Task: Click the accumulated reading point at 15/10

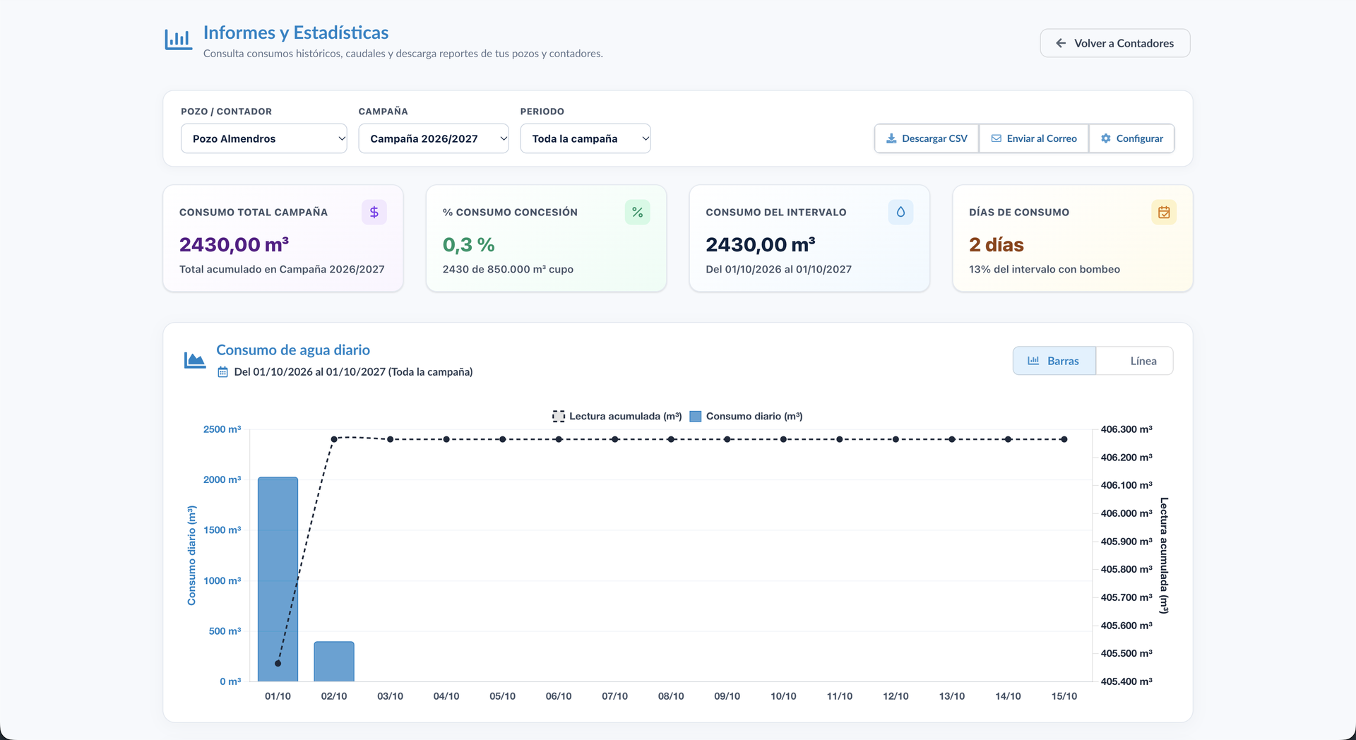Action: pyautogui.click(x=1064, y=439)
